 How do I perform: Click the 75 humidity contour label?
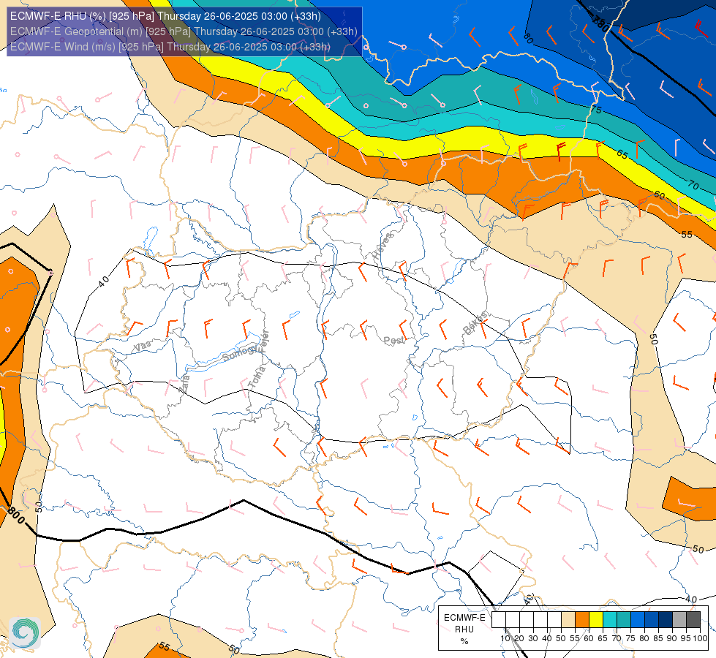tap(596, 110)
